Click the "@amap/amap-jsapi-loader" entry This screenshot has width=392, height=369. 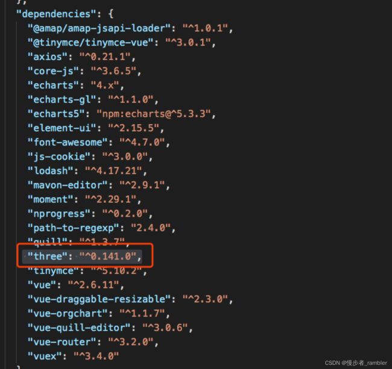[x=130, y=28]
